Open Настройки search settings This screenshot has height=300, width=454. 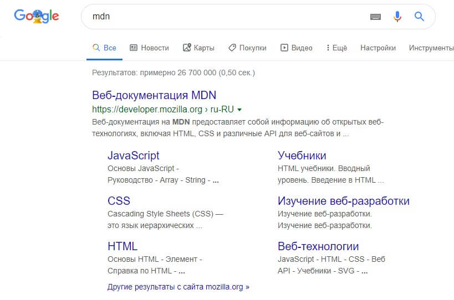378,48
